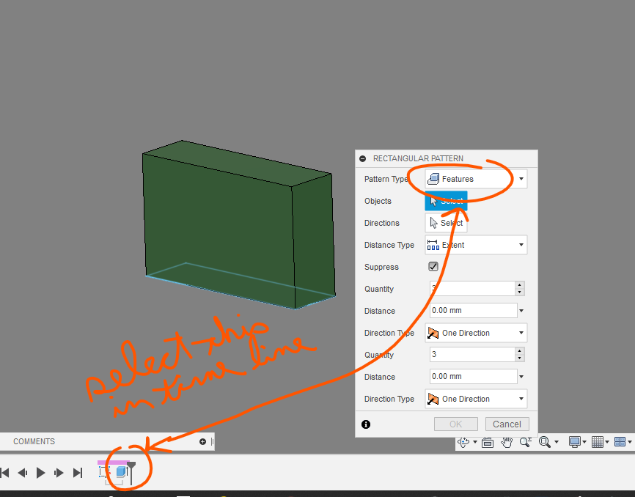
Task: Select the extrude feature in the timeline
Action: [x=122, y=471]
